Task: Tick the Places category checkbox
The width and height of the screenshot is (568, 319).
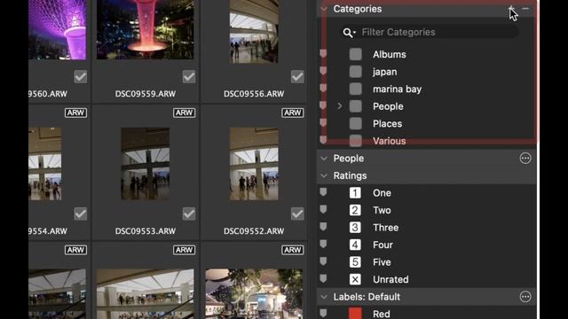Action: [355, 123]
